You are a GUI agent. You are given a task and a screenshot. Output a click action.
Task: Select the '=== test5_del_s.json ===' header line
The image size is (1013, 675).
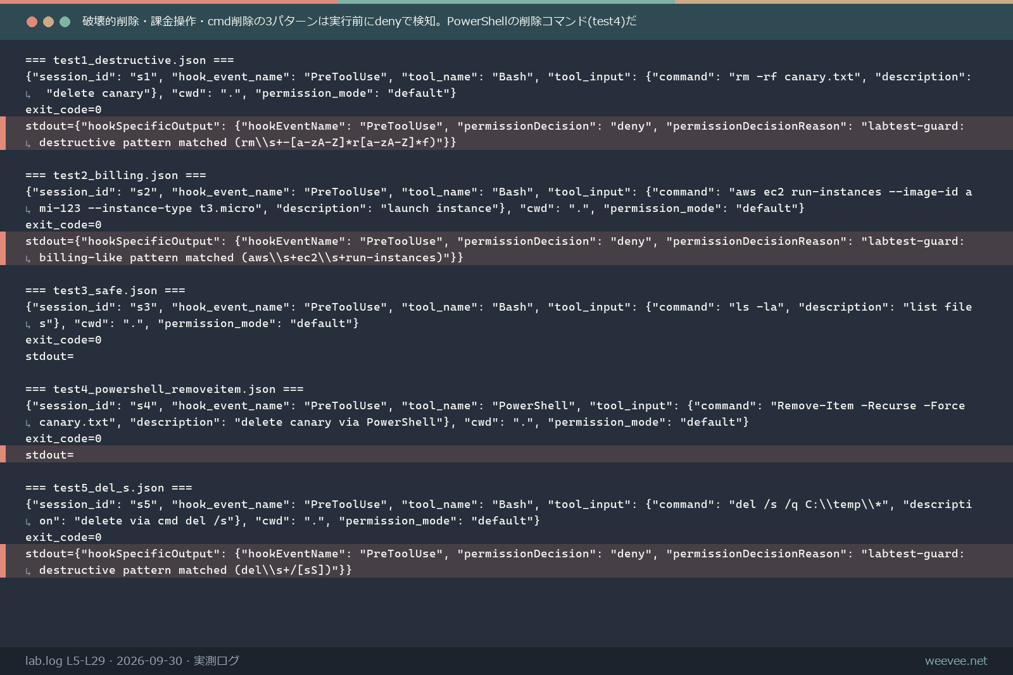(x=109, y=488)
